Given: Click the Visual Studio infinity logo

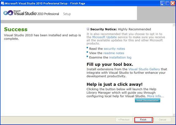Looking at the screenshot, I should pyautogui.click(x=8, y=13).
